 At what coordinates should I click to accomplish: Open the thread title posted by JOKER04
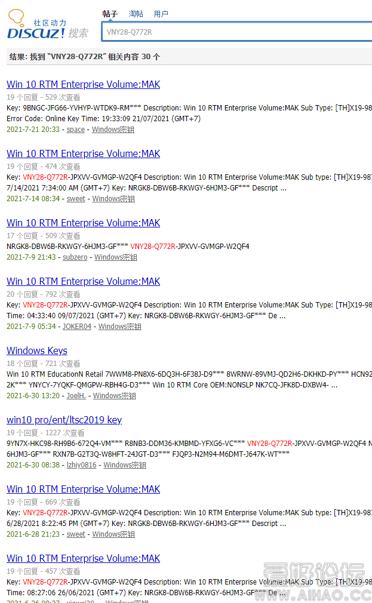pyautogui.click(x=83, y=281)
